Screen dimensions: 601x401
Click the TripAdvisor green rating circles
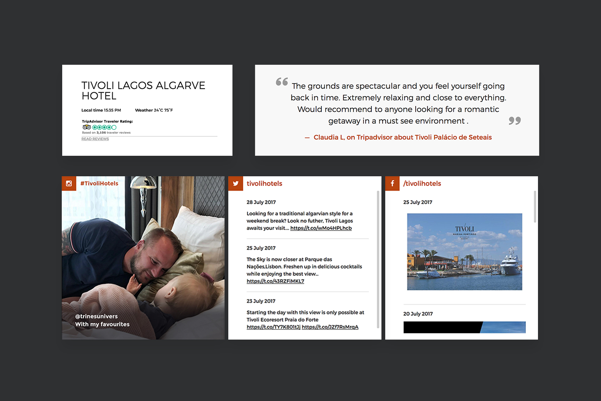(104, 127)
